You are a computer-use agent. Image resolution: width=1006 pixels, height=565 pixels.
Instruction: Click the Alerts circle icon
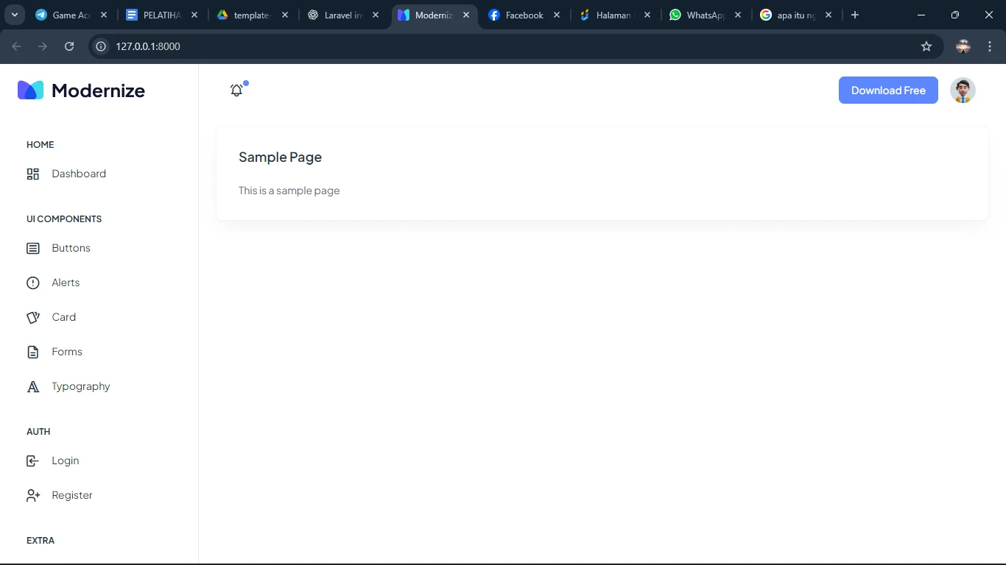click(x=33, y=283)
